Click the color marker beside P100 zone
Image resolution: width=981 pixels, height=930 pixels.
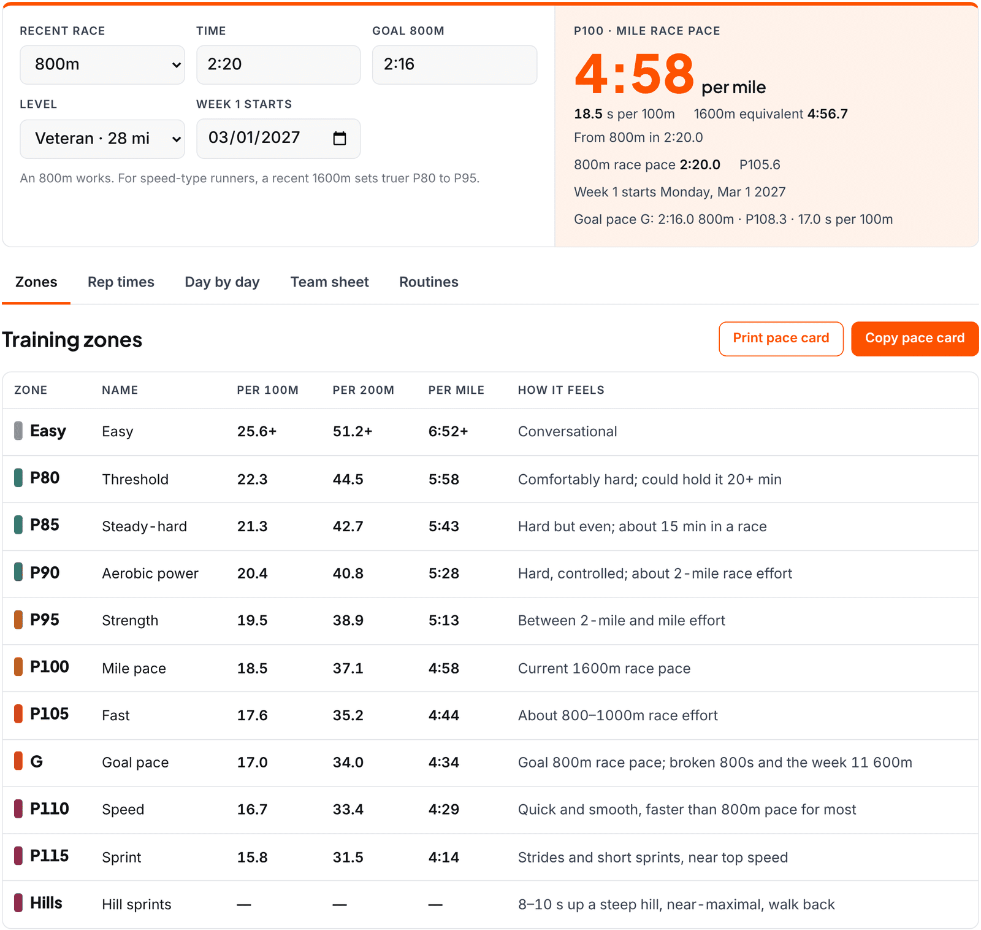(18, 667)
